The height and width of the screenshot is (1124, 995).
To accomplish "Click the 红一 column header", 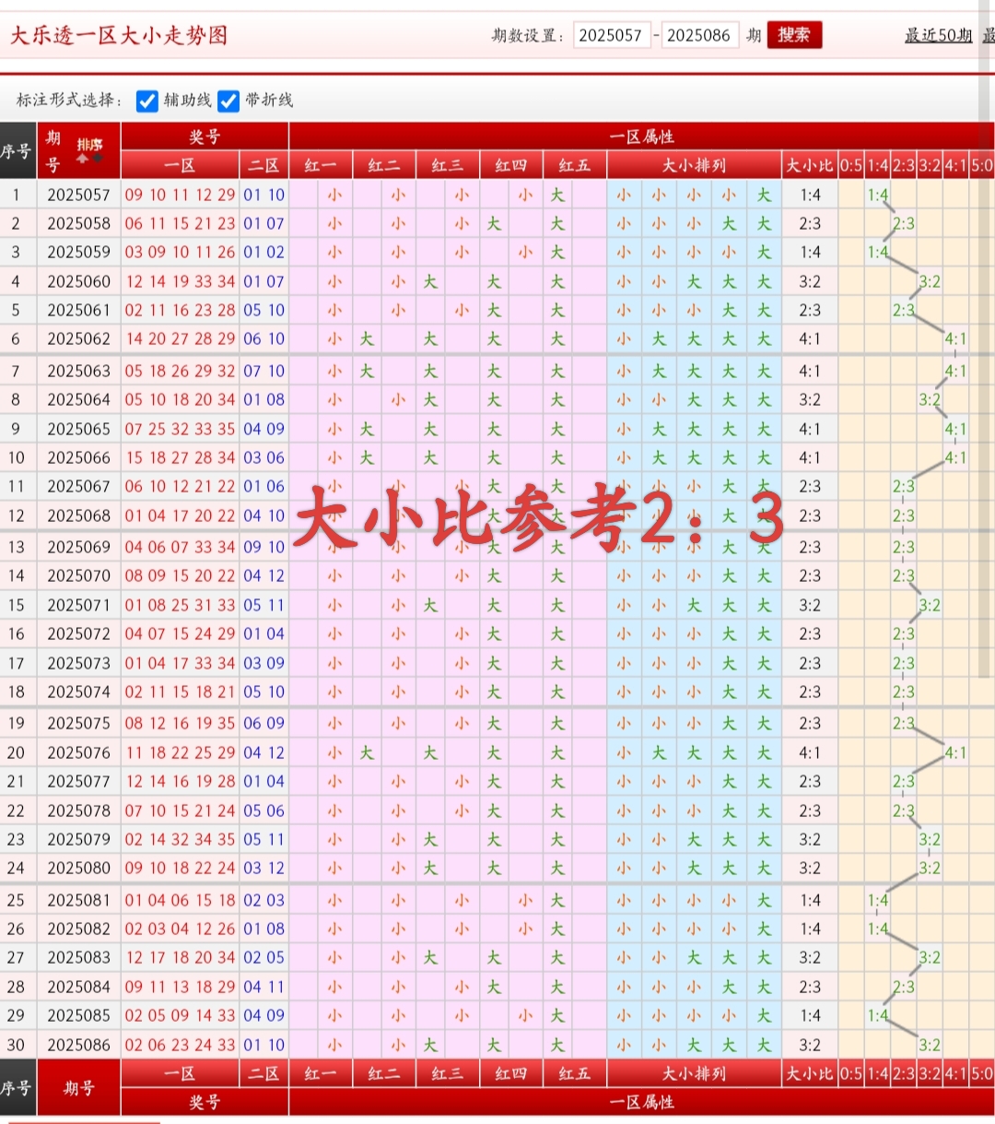I will [x=320, y=165].
